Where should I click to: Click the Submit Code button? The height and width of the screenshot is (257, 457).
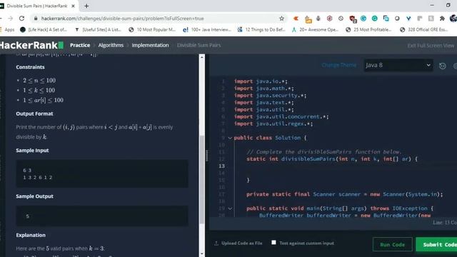pyautogui.click(x=436, y=244)
